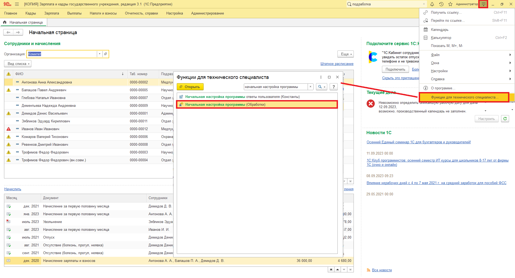Open the Вид списка dropdown
This screenshot has width=515, height=278.
click(18, 64)
